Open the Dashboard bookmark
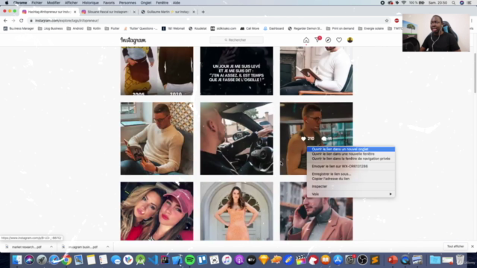This screenshot has height=268, width=477. coord(274,28)
